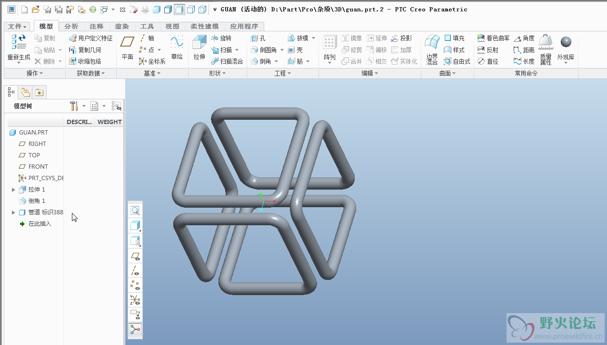Toggle coordinate system display in the graphics toolbar

coord(135,300)
